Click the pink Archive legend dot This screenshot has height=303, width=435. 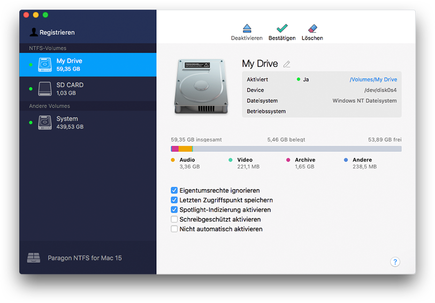[288, 160]
